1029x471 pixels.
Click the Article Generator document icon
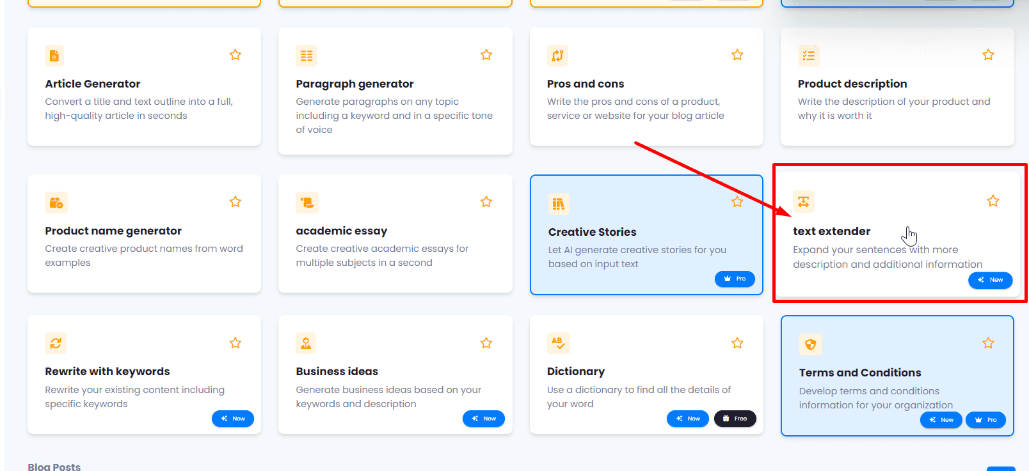[x=54, y=56]
